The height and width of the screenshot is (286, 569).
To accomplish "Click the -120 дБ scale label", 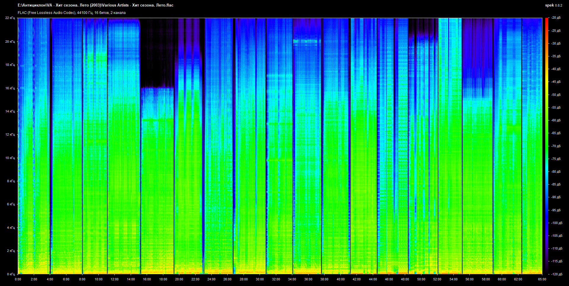I will pyautogui.click(x=557, y=274).
